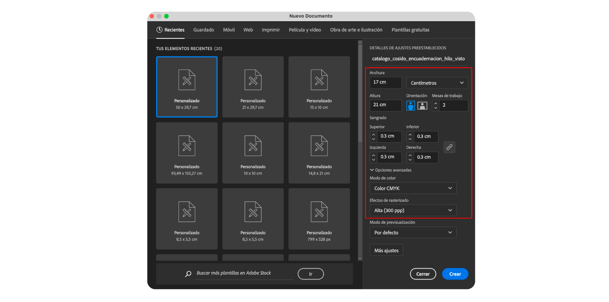Open the Plantillas gratuitas tab
Viewport: 609px width, 302px height.
(x=410, y=30)
